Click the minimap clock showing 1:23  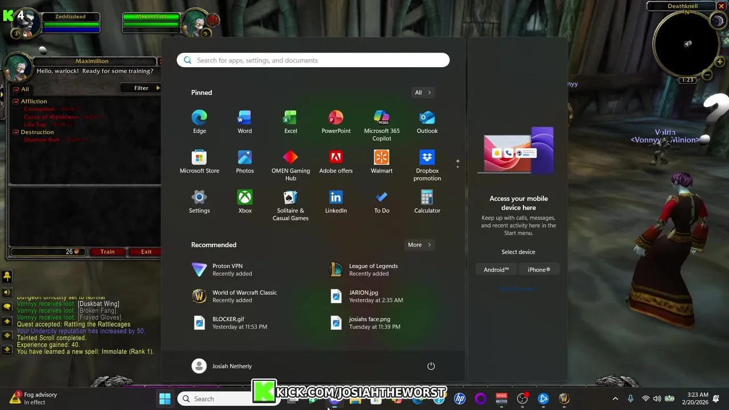(688, 80)
